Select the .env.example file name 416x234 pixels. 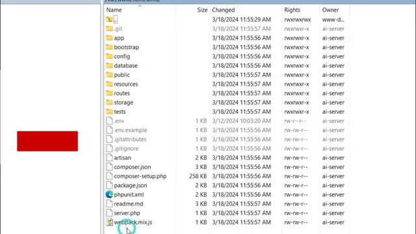click(130, 130)
